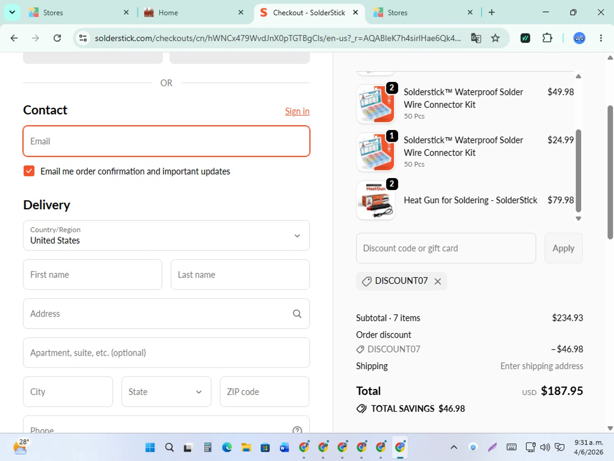Show hidden system tray icons
The height and width of the screenshot is (461, 614).
pyautogui.click(x=454, y=447)
